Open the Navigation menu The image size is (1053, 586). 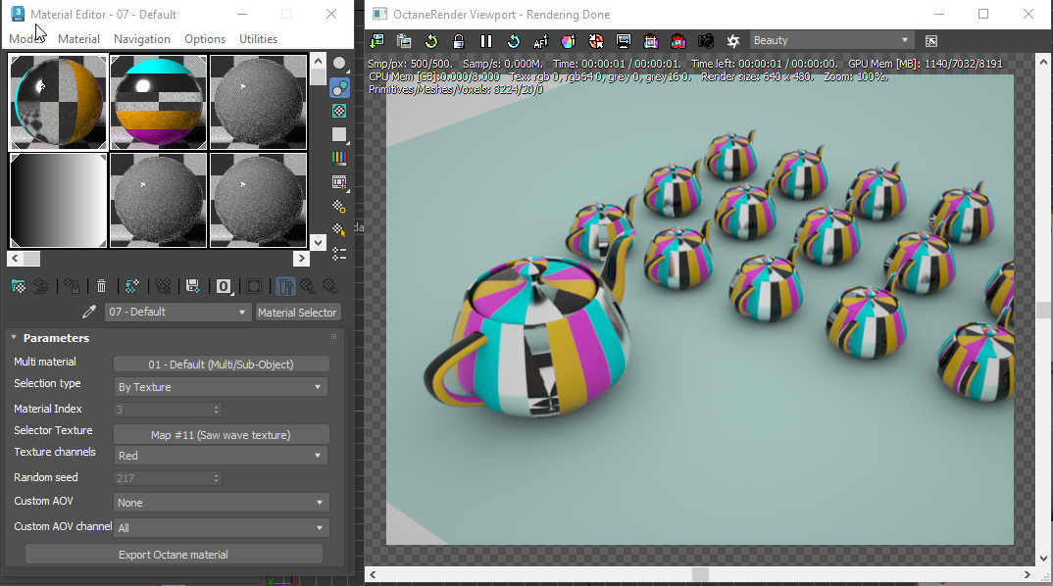[142, 39]
